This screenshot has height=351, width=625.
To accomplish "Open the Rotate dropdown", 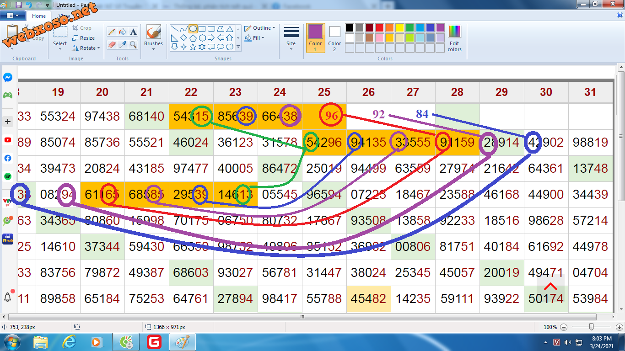I will pos(86,48).
